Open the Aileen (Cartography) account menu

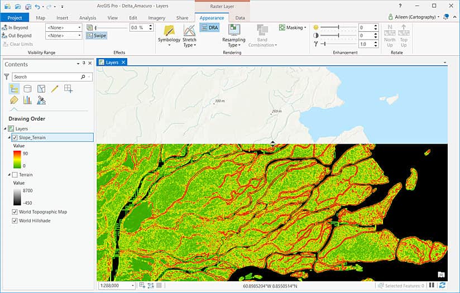(414, 17)
